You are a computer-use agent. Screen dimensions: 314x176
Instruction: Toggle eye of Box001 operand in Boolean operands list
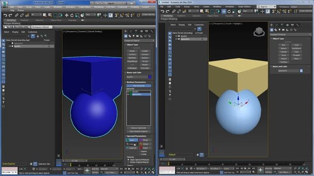click(128, 91)
